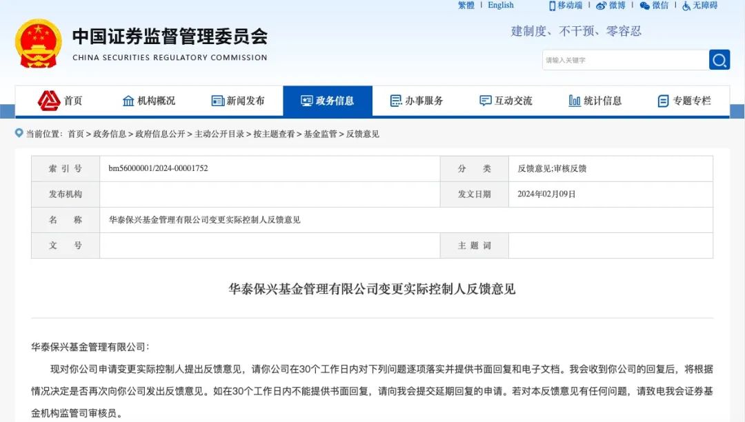Select the 政务信息 navigation tab
Viewport: 745px width, 422px height.
point(328,101)
